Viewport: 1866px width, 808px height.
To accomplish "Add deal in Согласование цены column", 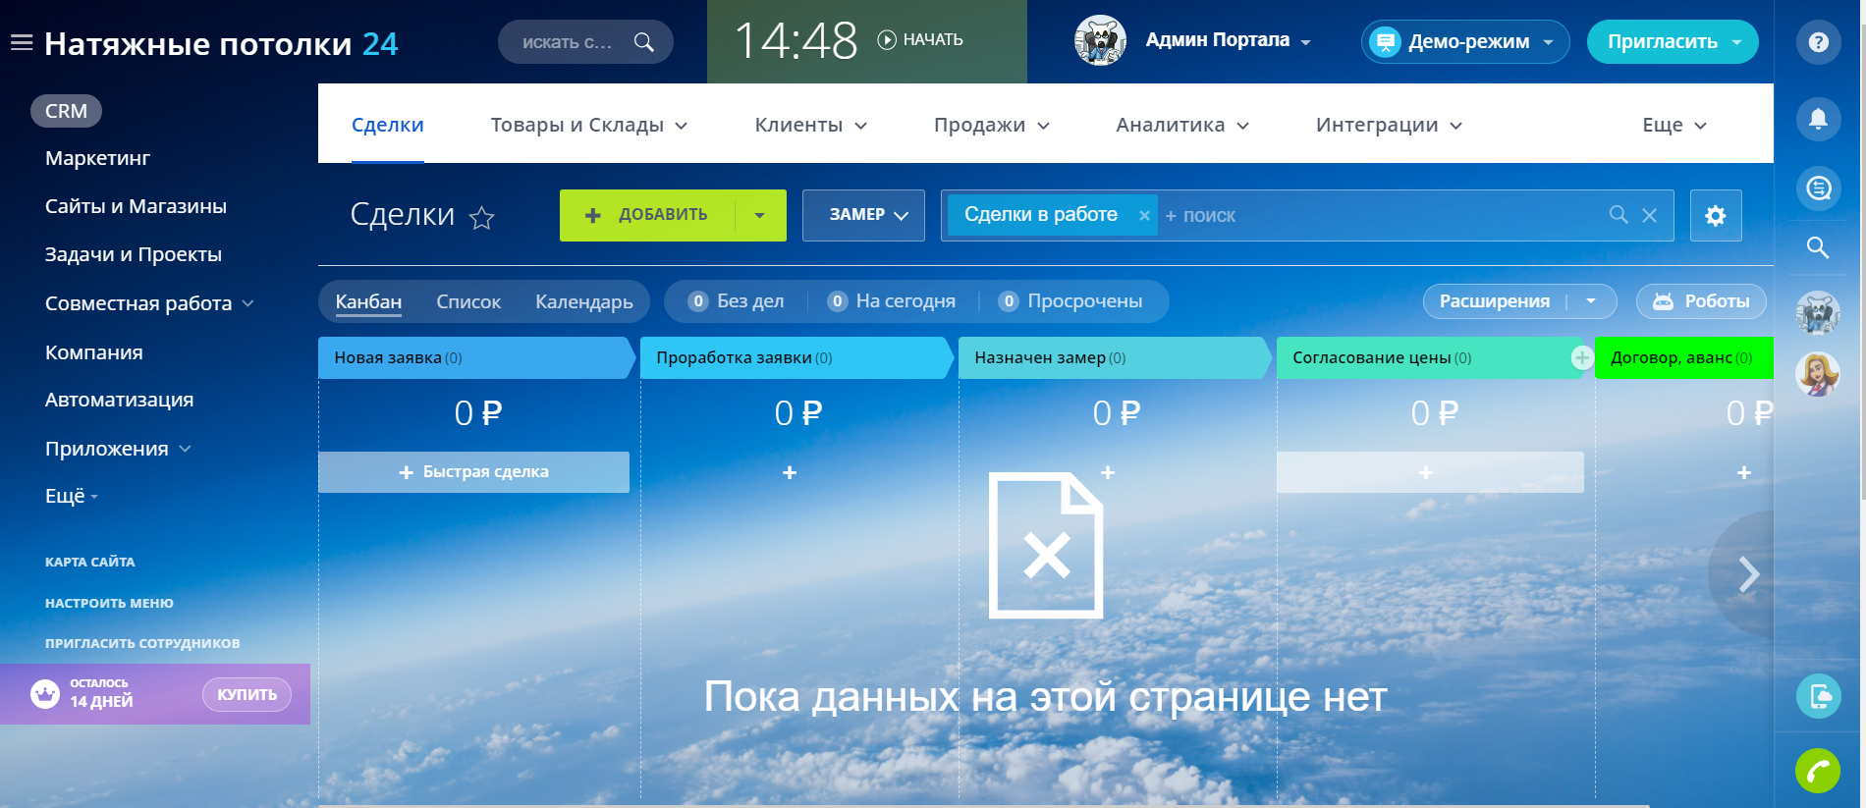I will pos(1430,472).
